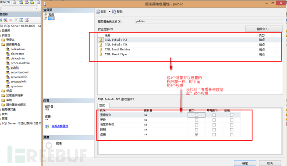The width and height of the screenshot is (287, 166).
Task: Uncheck 授予 for the 连接 permission
Action: pyautogui.click(x=196, y=134)
